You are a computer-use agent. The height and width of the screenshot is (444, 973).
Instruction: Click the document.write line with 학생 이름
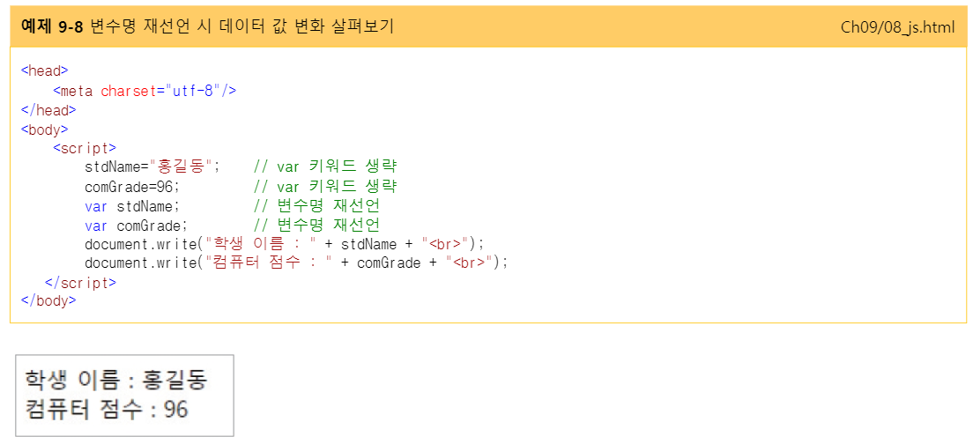click(x=284, y=244)
